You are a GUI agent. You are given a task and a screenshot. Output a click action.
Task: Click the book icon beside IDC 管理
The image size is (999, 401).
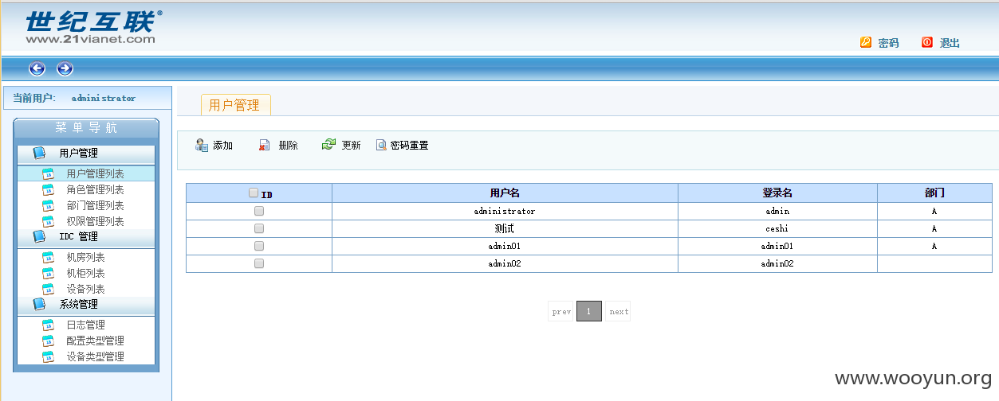pyautogui.click(x=39, y=236)
